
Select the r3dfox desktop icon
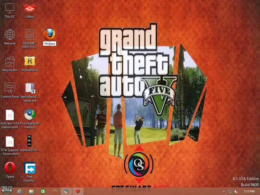click(x=29, y=11)
